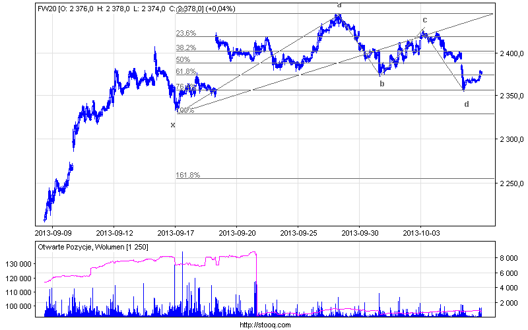The image size is (528, 330).
Task: Click the 2013-09-17 date label
Action: pos(176,233)
